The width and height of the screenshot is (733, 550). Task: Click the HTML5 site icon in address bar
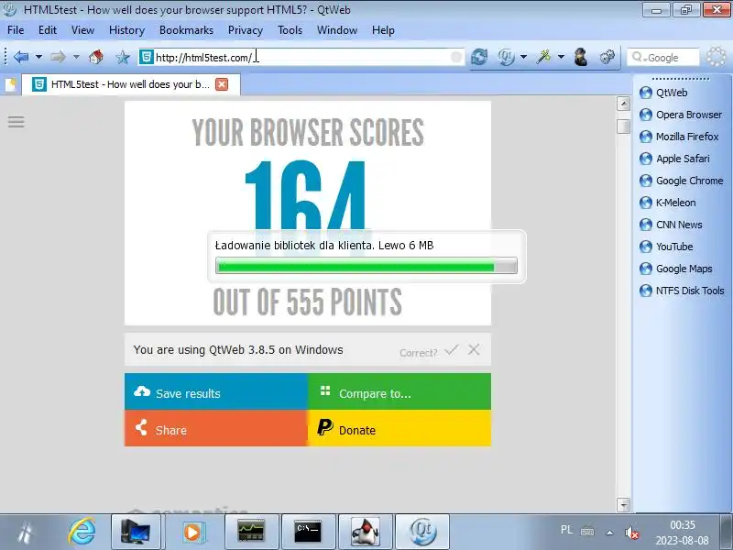(147, 57)
